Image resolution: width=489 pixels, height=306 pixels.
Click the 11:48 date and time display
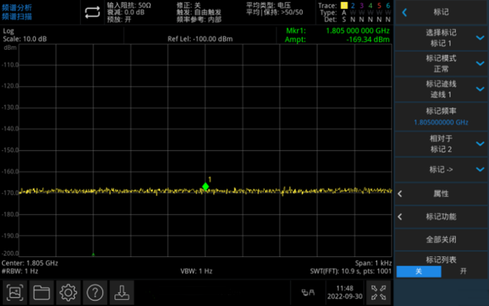(345, 292)
